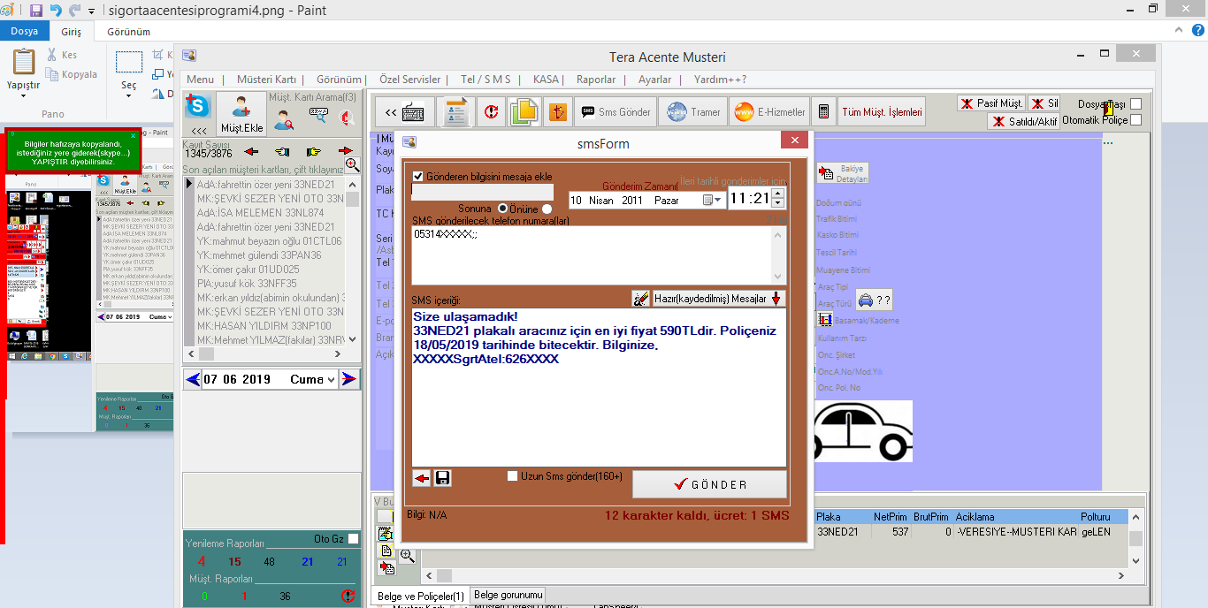Click orange anchor icon in toolbar

(x=558, y=112)
